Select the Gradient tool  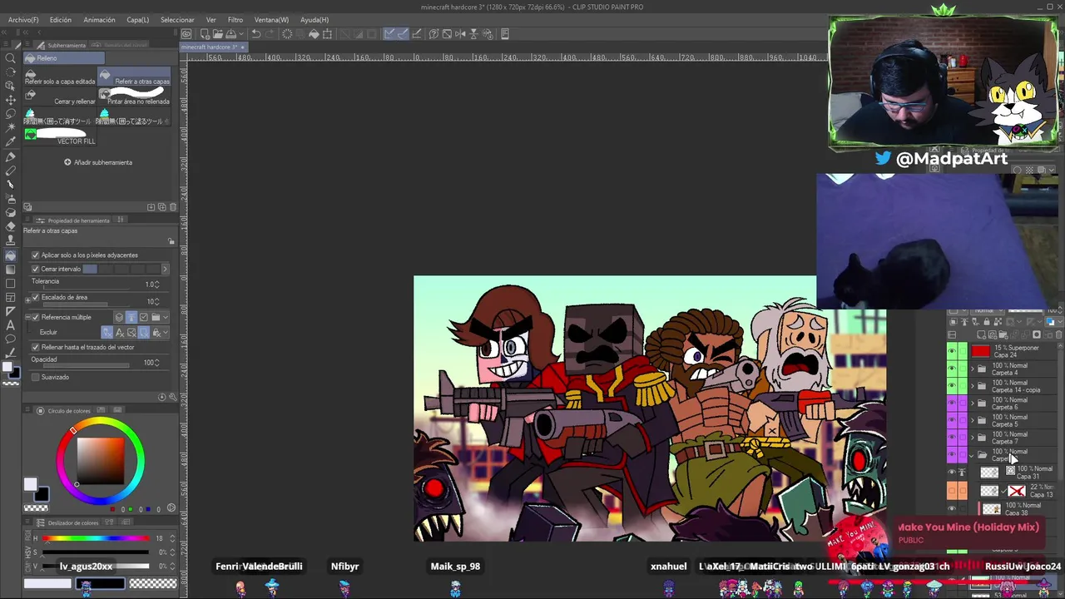(x=11, y=270)
